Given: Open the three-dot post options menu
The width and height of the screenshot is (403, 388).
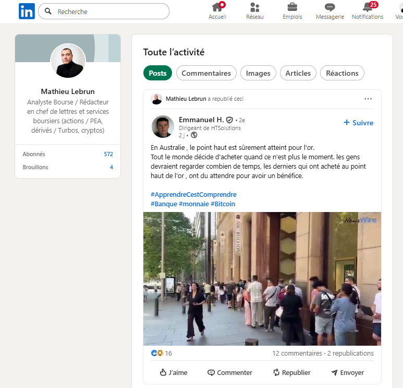Looking at the screenshot, I should pos(368,99).
